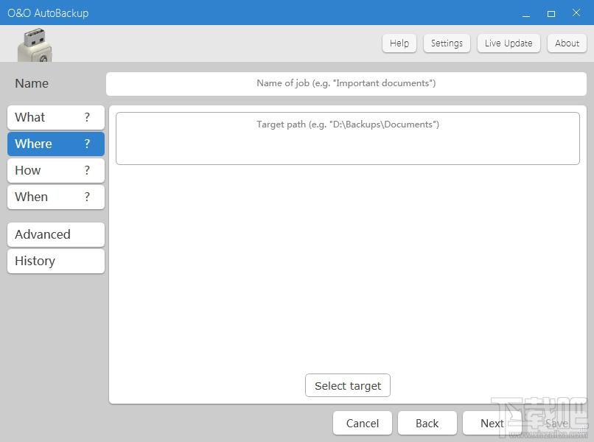Proceed with the Next button
The width and height of the screenshot is (594, 442).
click(x=492, y=423)
